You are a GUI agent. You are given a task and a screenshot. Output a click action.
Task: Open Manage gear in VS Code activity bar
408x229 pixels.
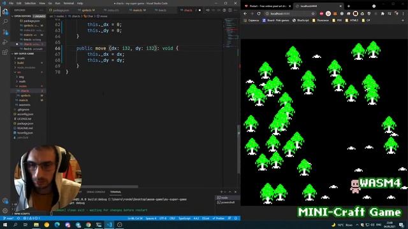click(5, 211)
